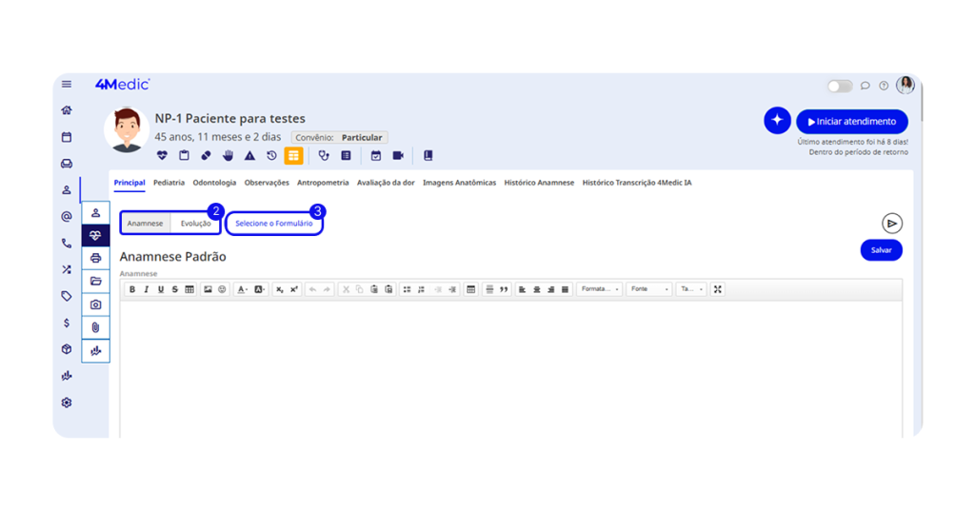Open the warning triangle alerts icon
The image size is (975, 511).
pyautogui.click(x=249, y=156)
